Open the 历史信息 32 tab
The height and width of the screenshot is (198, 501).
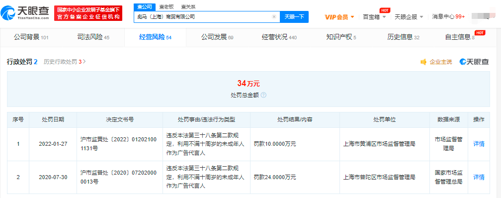tap(403, 37)
